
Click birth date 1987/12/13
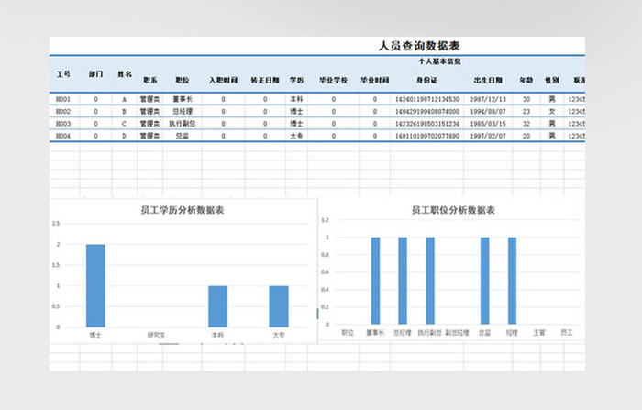(488, 99)
